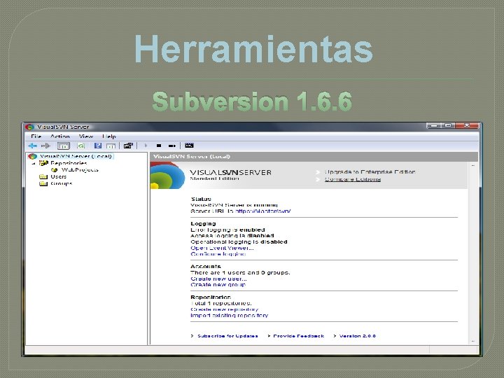This screenshot has width=504, height=378.
Task: Select the Groups folder in tree
Action: [x=62, y=183]
